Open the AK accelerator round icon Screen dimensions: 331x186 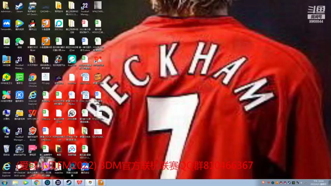click(x=72, y=114)
